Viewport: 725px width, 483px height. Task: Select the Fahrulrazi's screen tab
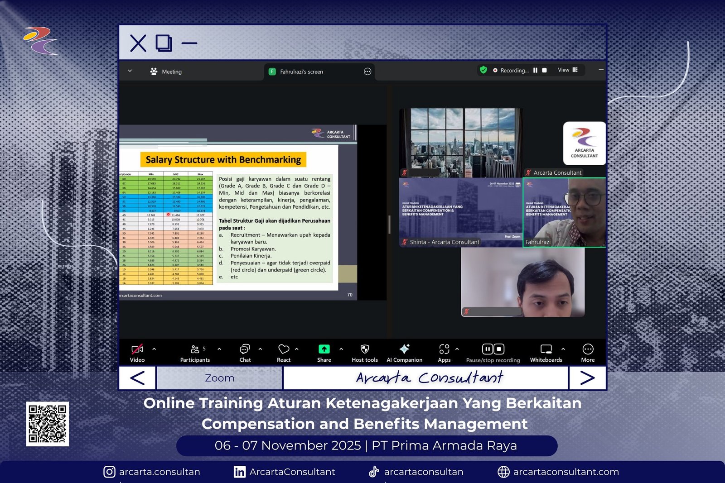301,72
